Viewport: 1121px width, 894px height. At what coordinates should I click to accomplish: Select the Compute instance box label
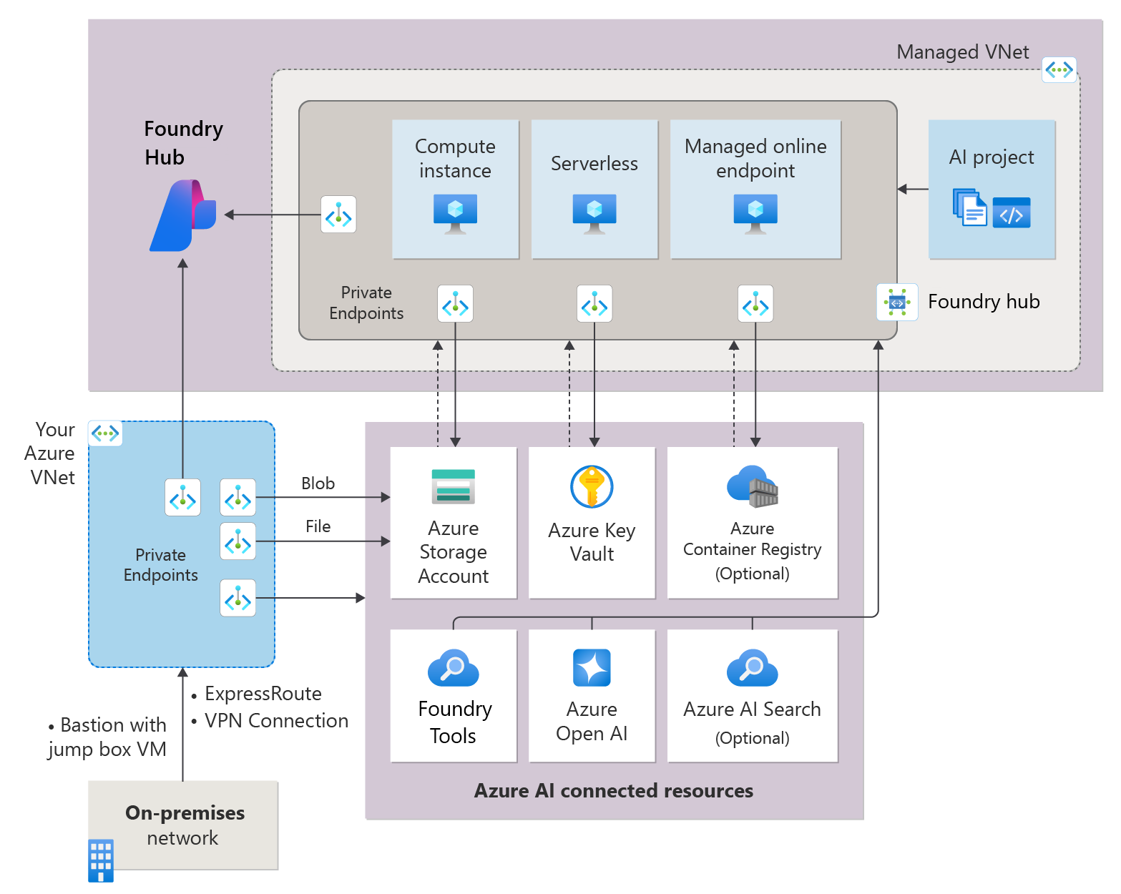455,158
